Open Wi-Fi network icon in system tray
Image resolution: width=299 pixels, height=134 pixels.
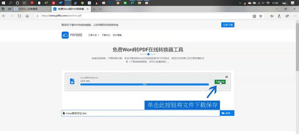coord(259,3)
